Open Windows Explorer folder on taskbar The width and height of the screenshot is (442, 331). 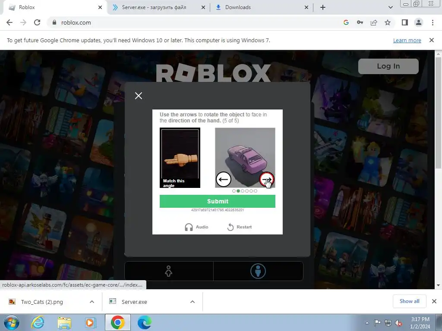(x=64, y=322)
